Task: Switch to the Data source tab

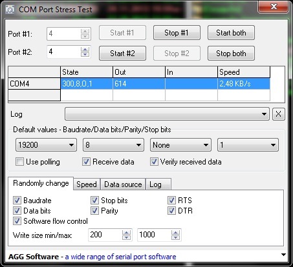Action: 123,184
